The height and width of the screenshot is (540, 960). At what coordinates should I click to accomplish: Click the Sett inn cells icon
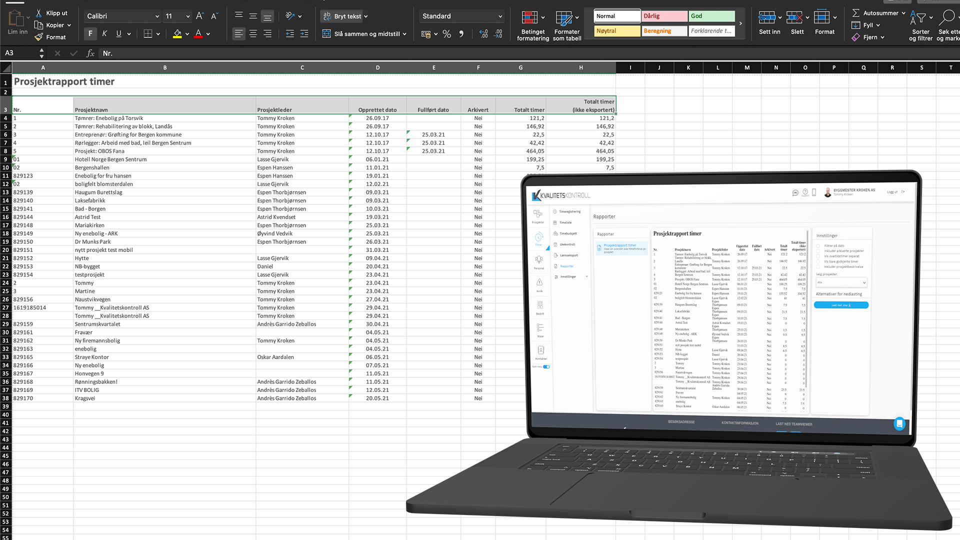pos(766,17)
